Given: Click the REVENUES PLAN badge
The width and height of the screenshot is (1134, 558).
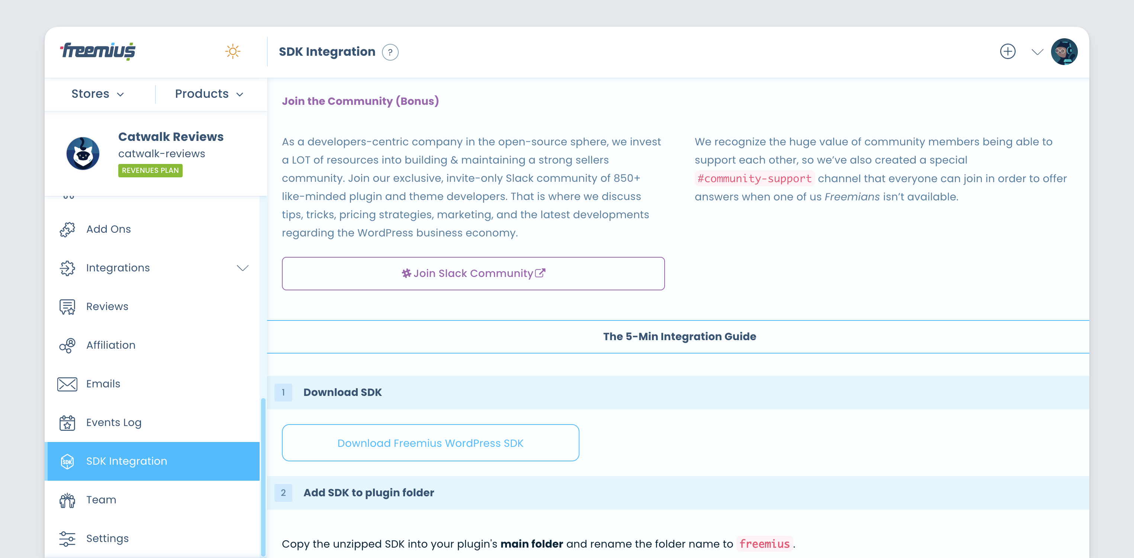Looking at the screenshot, I should pos(150,170).
